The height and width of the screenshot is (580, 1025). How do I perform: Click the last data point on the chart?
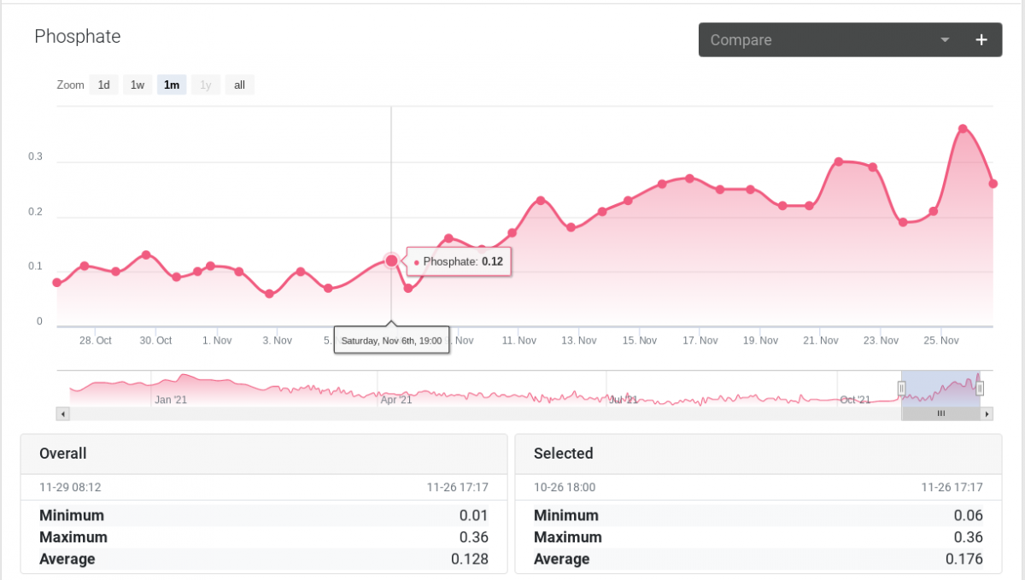993,184
